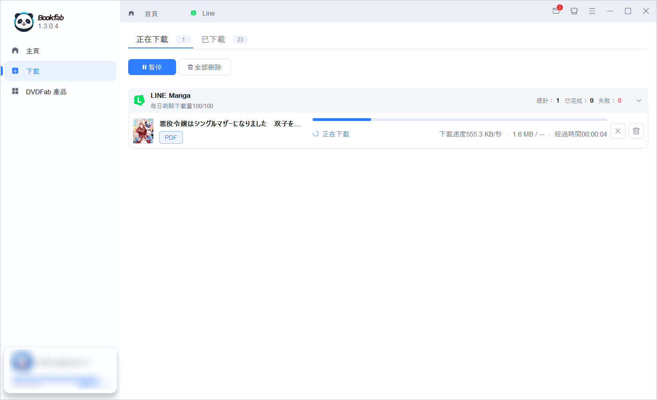Screen dimensions: 657x400
Task: Open the hamburger main menu
Action: pyautogui.click(x=592, y=11)
